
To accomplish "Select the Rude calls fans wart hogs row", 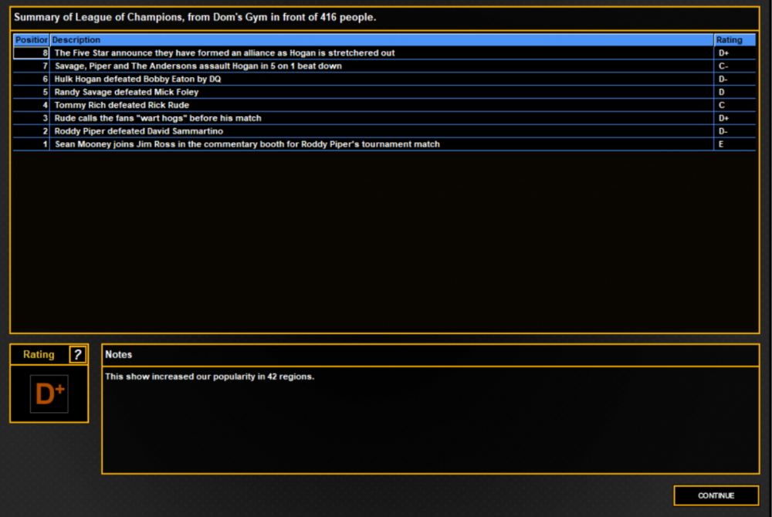I will (384, 118).
